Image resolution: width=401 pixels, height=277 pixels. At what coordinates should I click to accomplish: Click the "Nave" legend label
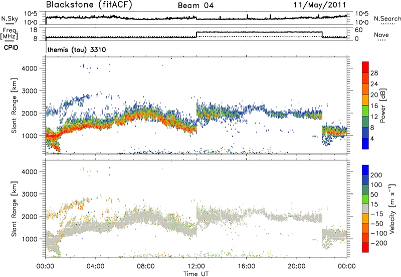[x=381, y=35]
